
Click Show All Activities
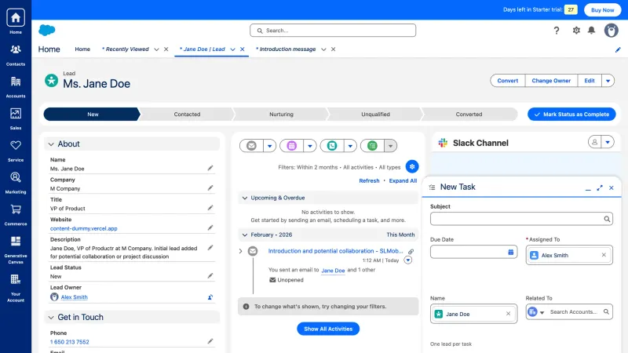click(x=328, y=329)
